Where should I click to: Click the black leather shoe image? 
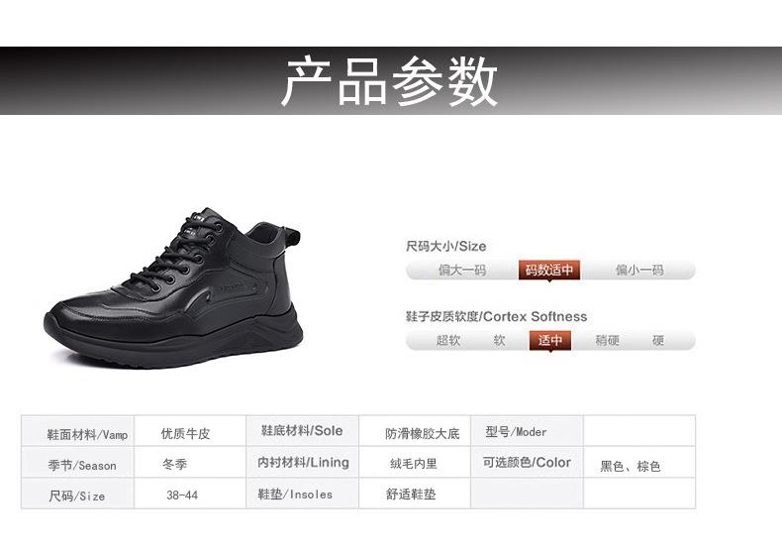pyautogui.click(x=173, y=288)
